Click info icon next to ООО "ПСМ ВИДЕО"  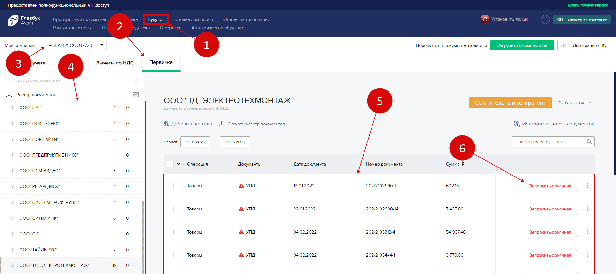pos(13,171)
